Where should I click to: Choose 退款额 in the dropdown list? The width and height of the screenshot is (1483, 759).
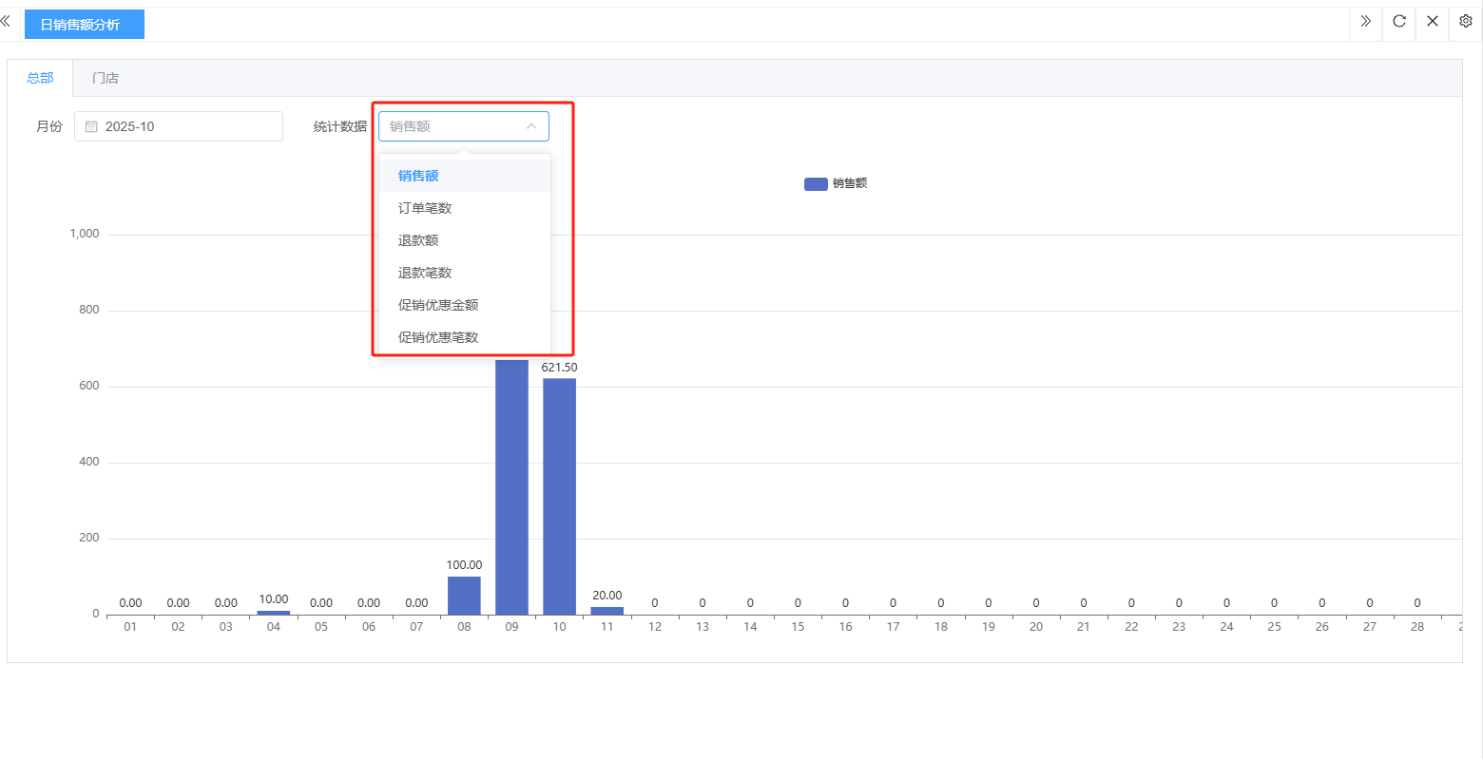point(418,240)
